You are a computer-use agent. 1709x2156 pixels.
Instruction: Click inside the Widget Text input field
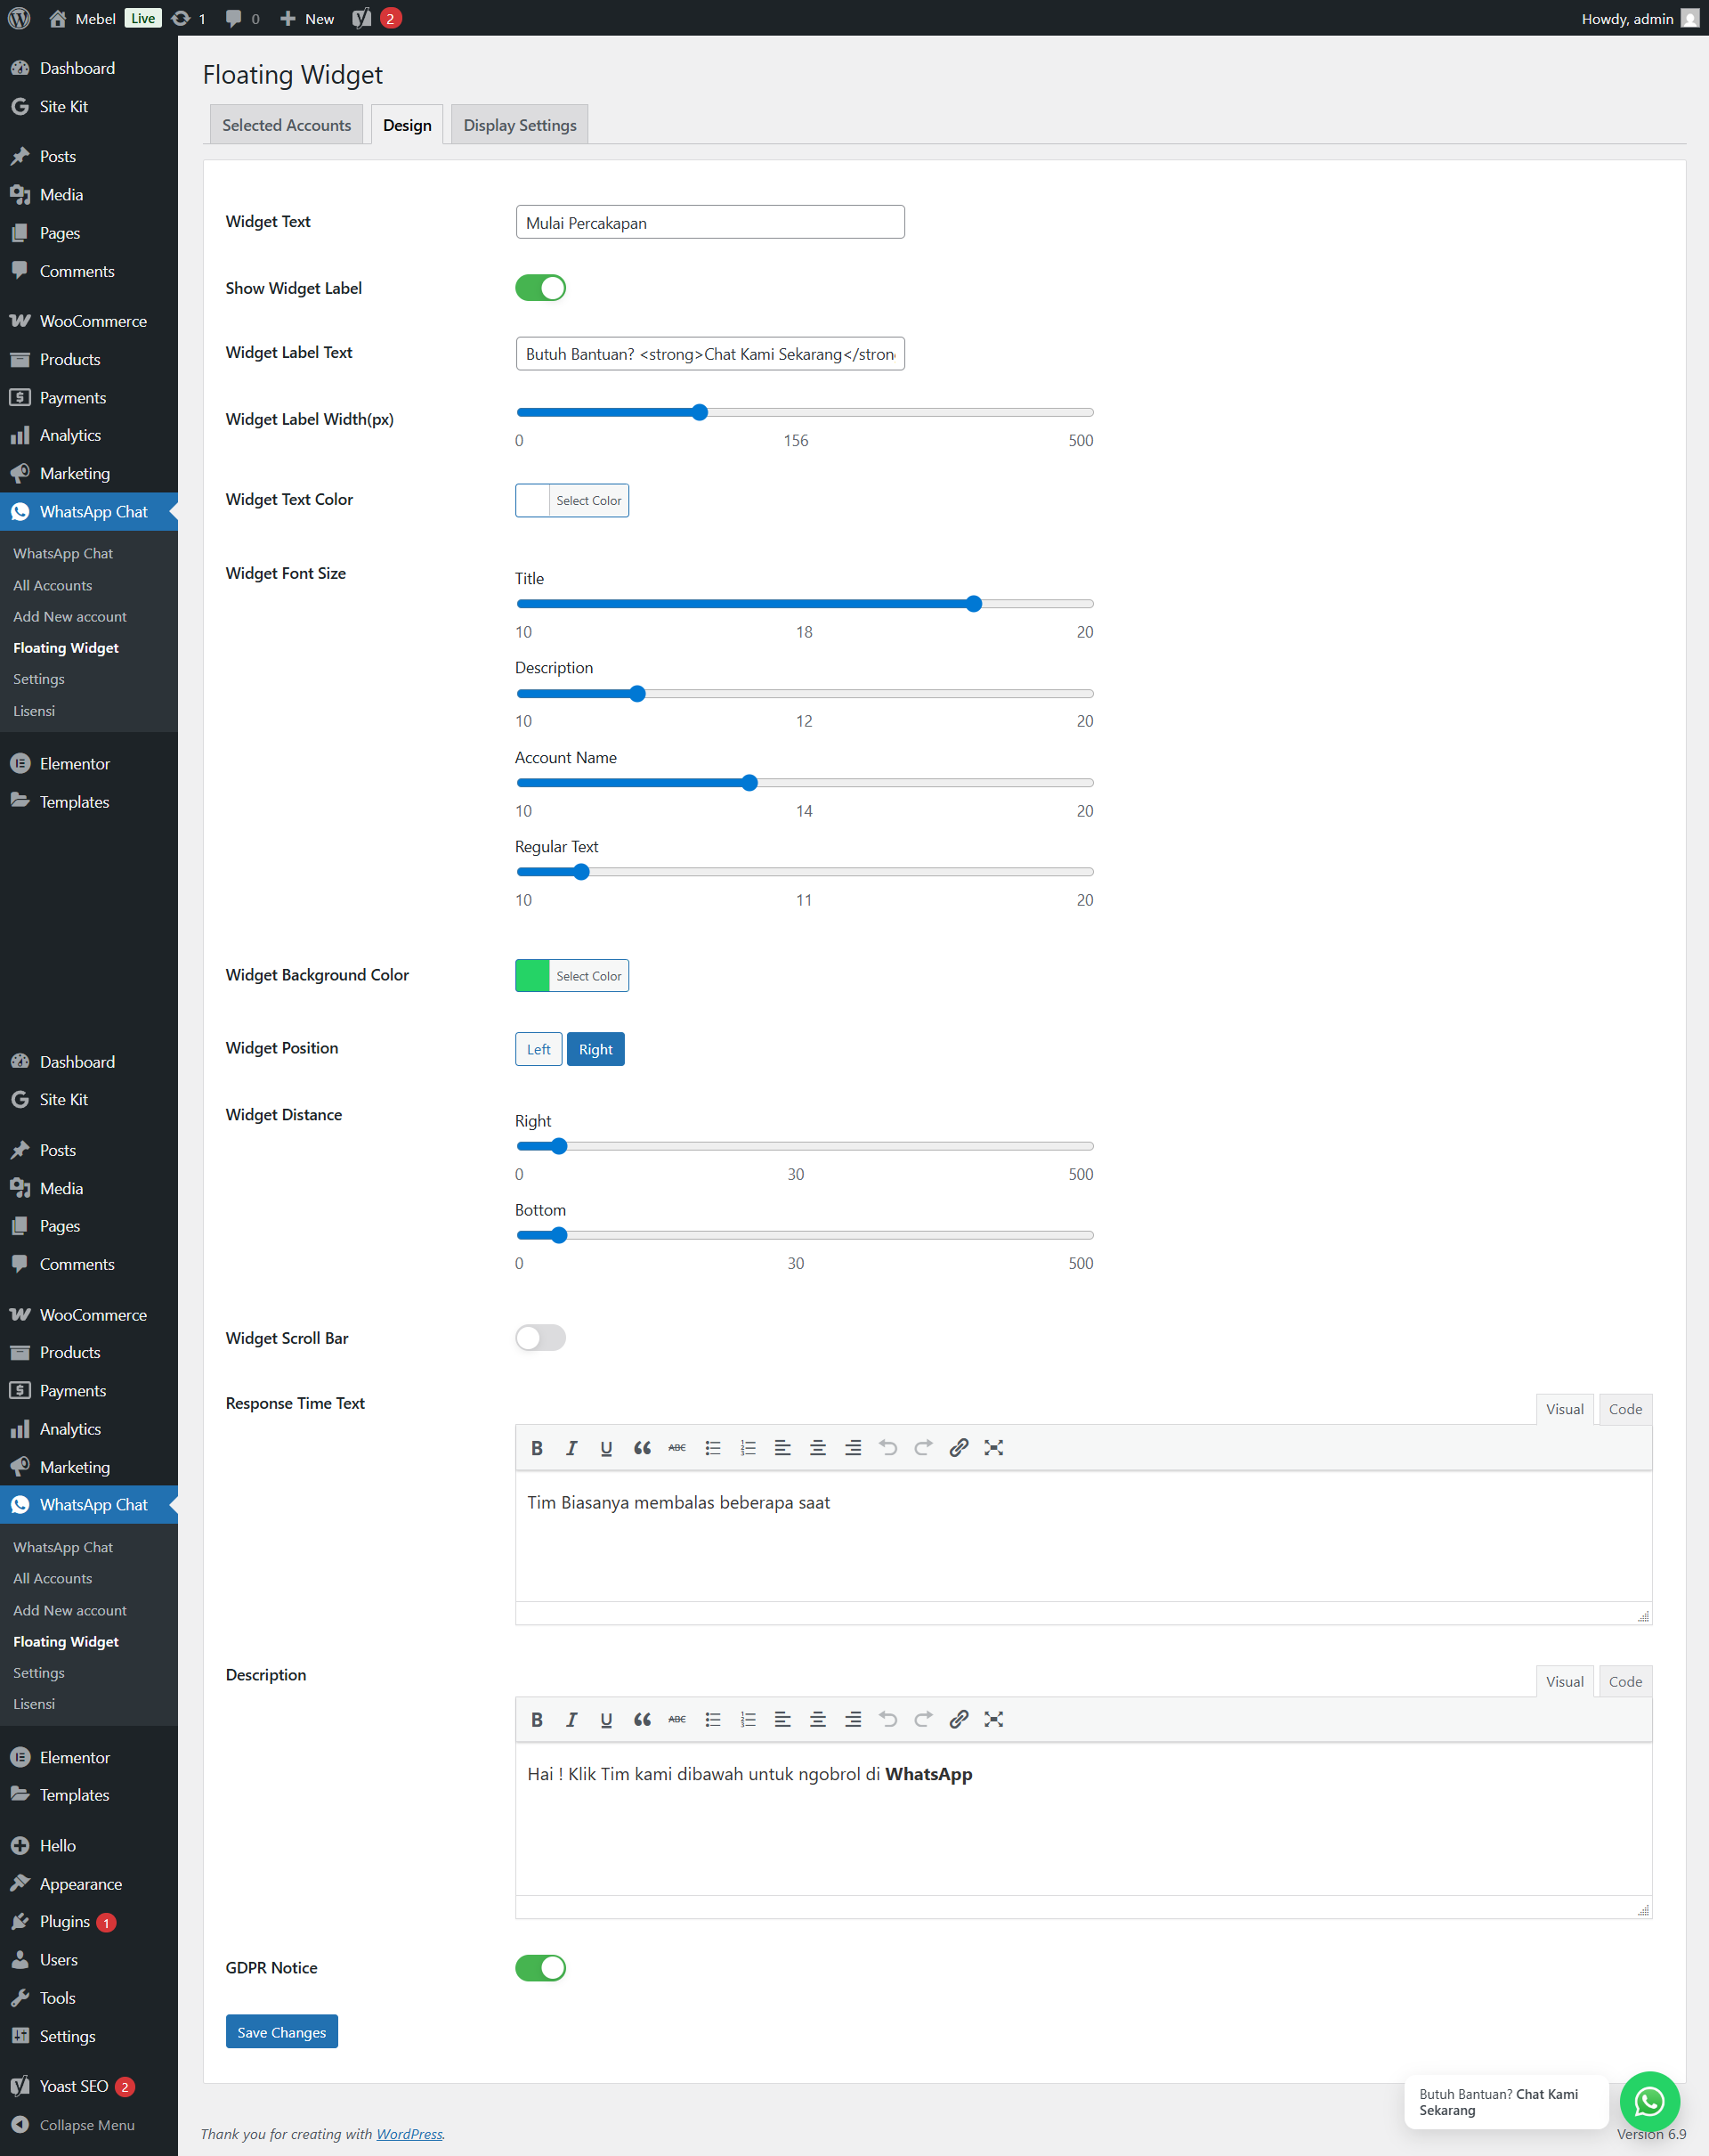click(x=709, y=221)
